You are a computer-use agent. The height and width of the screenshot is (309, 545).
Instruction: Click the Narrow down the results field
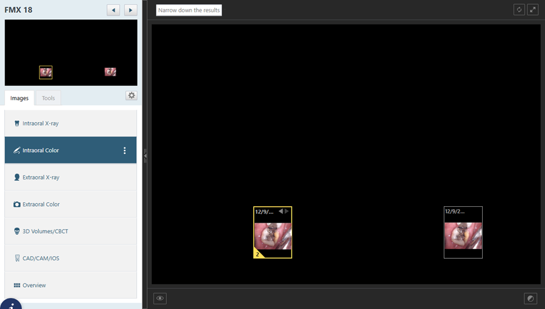click(188, 10)
